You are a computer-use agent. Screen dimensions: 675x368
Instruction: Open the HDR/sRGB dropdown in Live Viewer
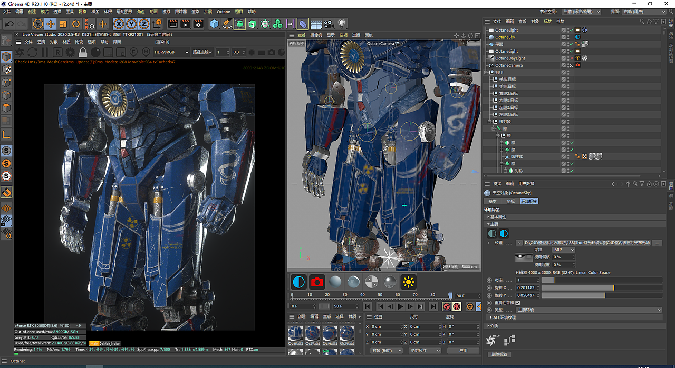click(x=171, y=52)
